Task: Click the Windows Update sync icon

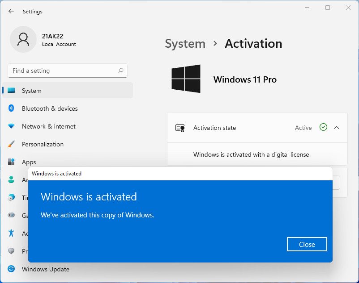Action: [x=11, y=269]
